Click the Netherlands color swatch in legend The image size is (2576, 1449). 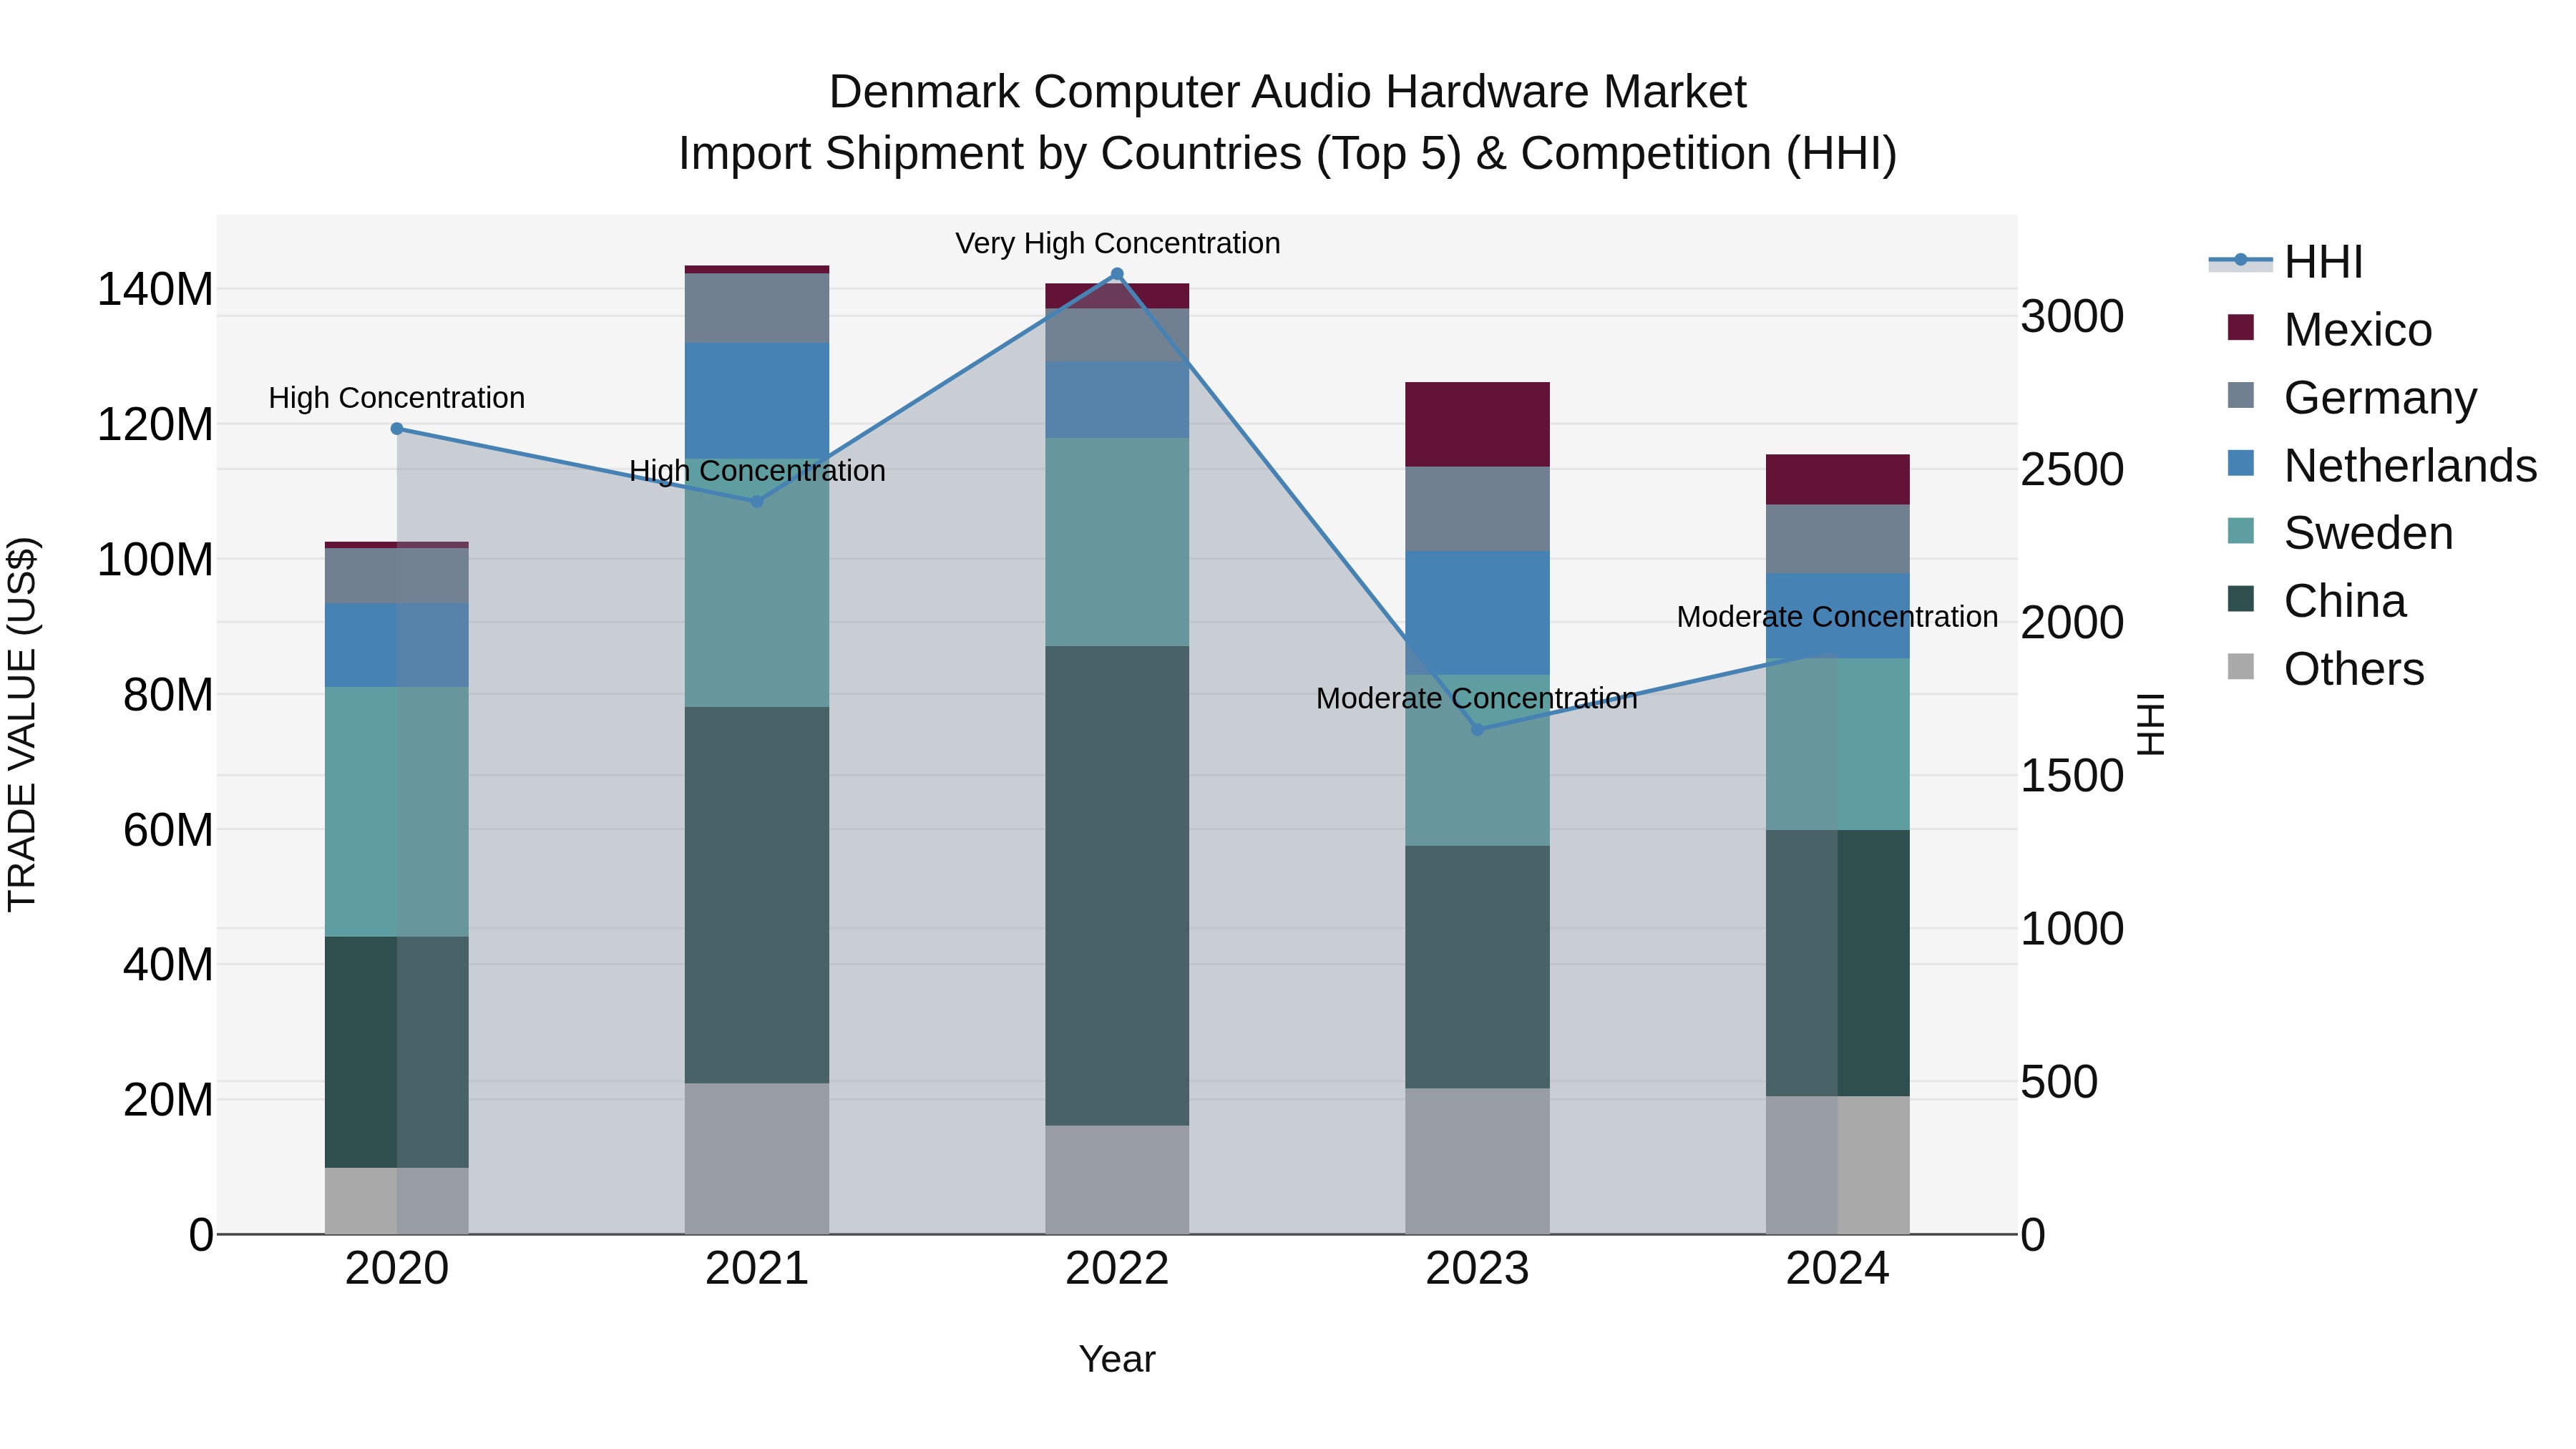(x=2241, y=463)
